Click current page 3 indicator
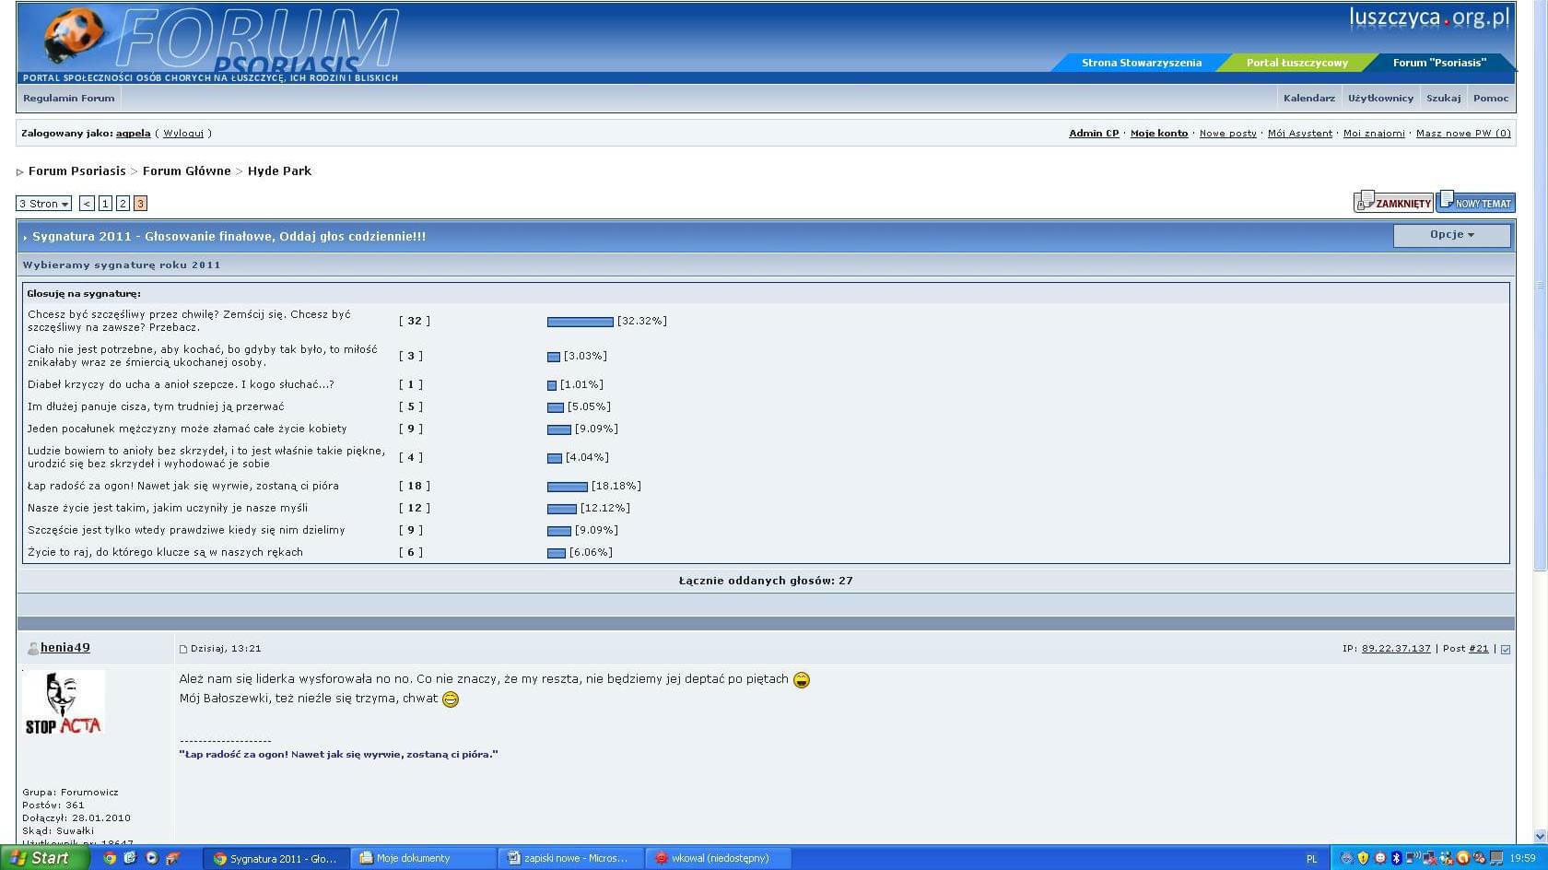Viewport: 1548px width, 870px height. [140, 204]
